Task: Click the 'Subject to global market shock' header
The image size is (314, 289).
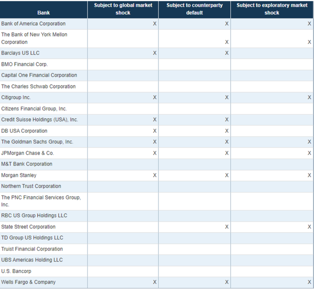Action: 123,9
